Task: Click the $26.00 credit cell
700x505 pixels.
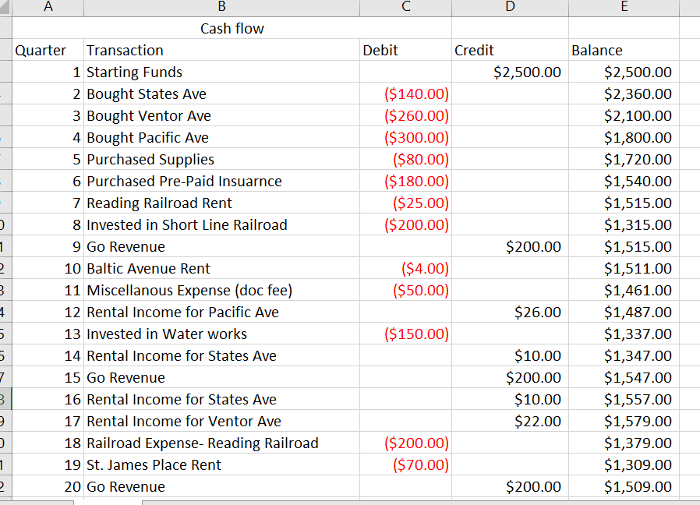Action: pos(510,312)
